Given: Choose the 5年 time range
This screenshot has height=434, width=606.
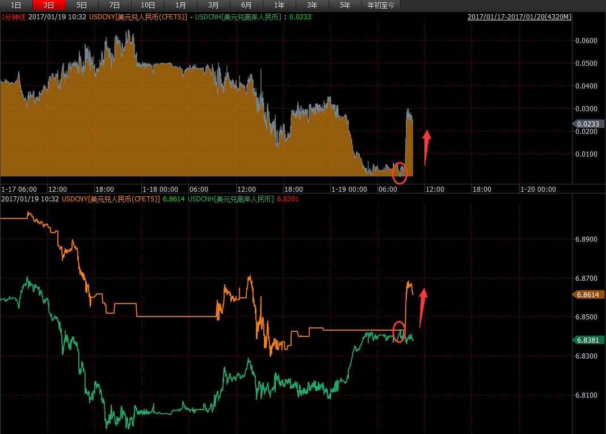Looking at the screenshot, I should pos(346,5).
